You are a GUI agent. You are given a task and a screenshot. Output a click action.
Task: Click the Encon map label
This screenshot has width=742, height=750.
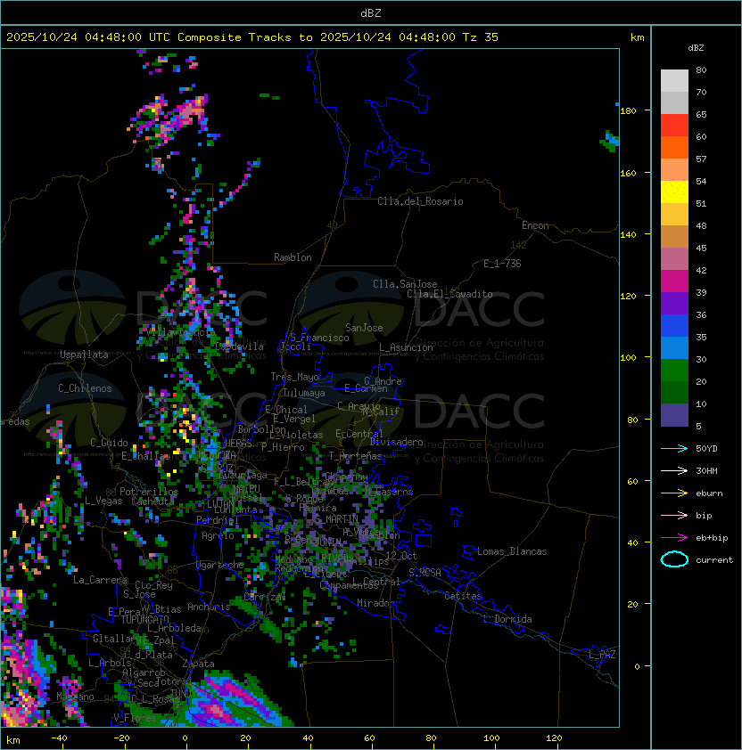click(x=535, y=225)
